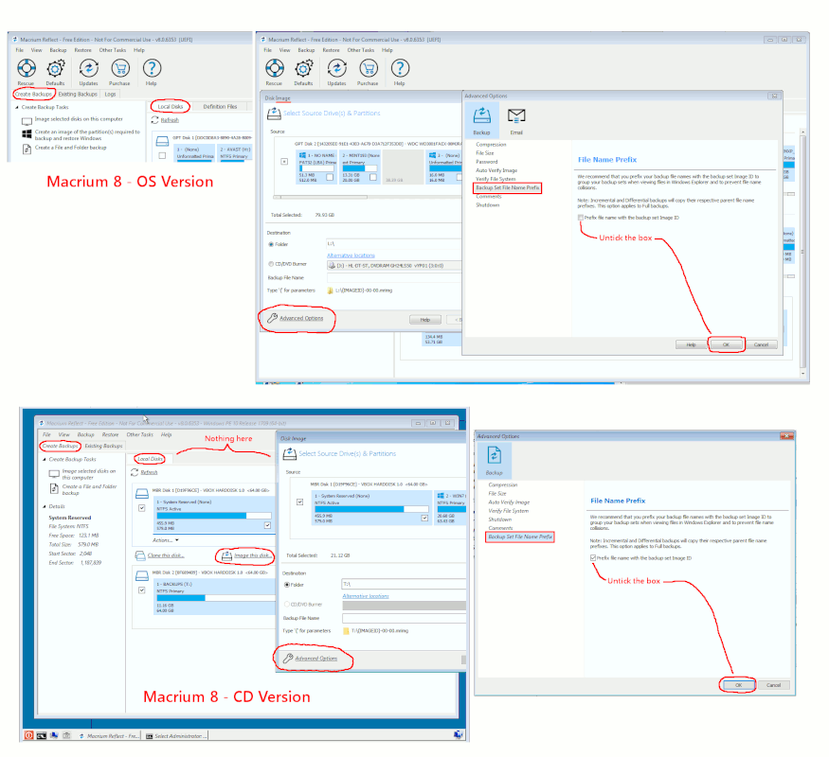The height and width of the screenshot is (757, 829).
Task: Click Folder path field showing L:\
Action: click(393, 244)
